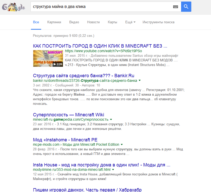Expand the mcpe-mods.com URL dropdown arrow

coord(122,144)
